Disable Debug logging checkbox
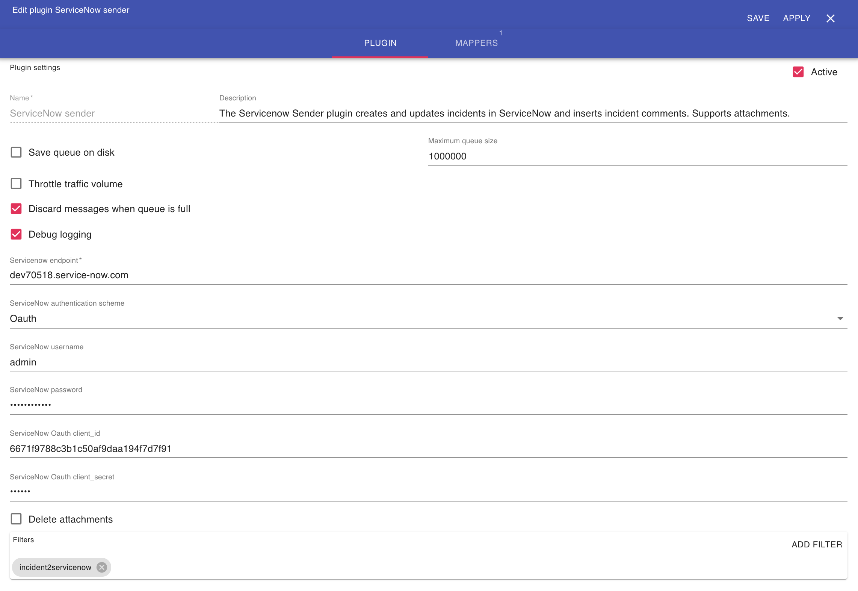The image size is (858, 591). (x=16, y=234)
